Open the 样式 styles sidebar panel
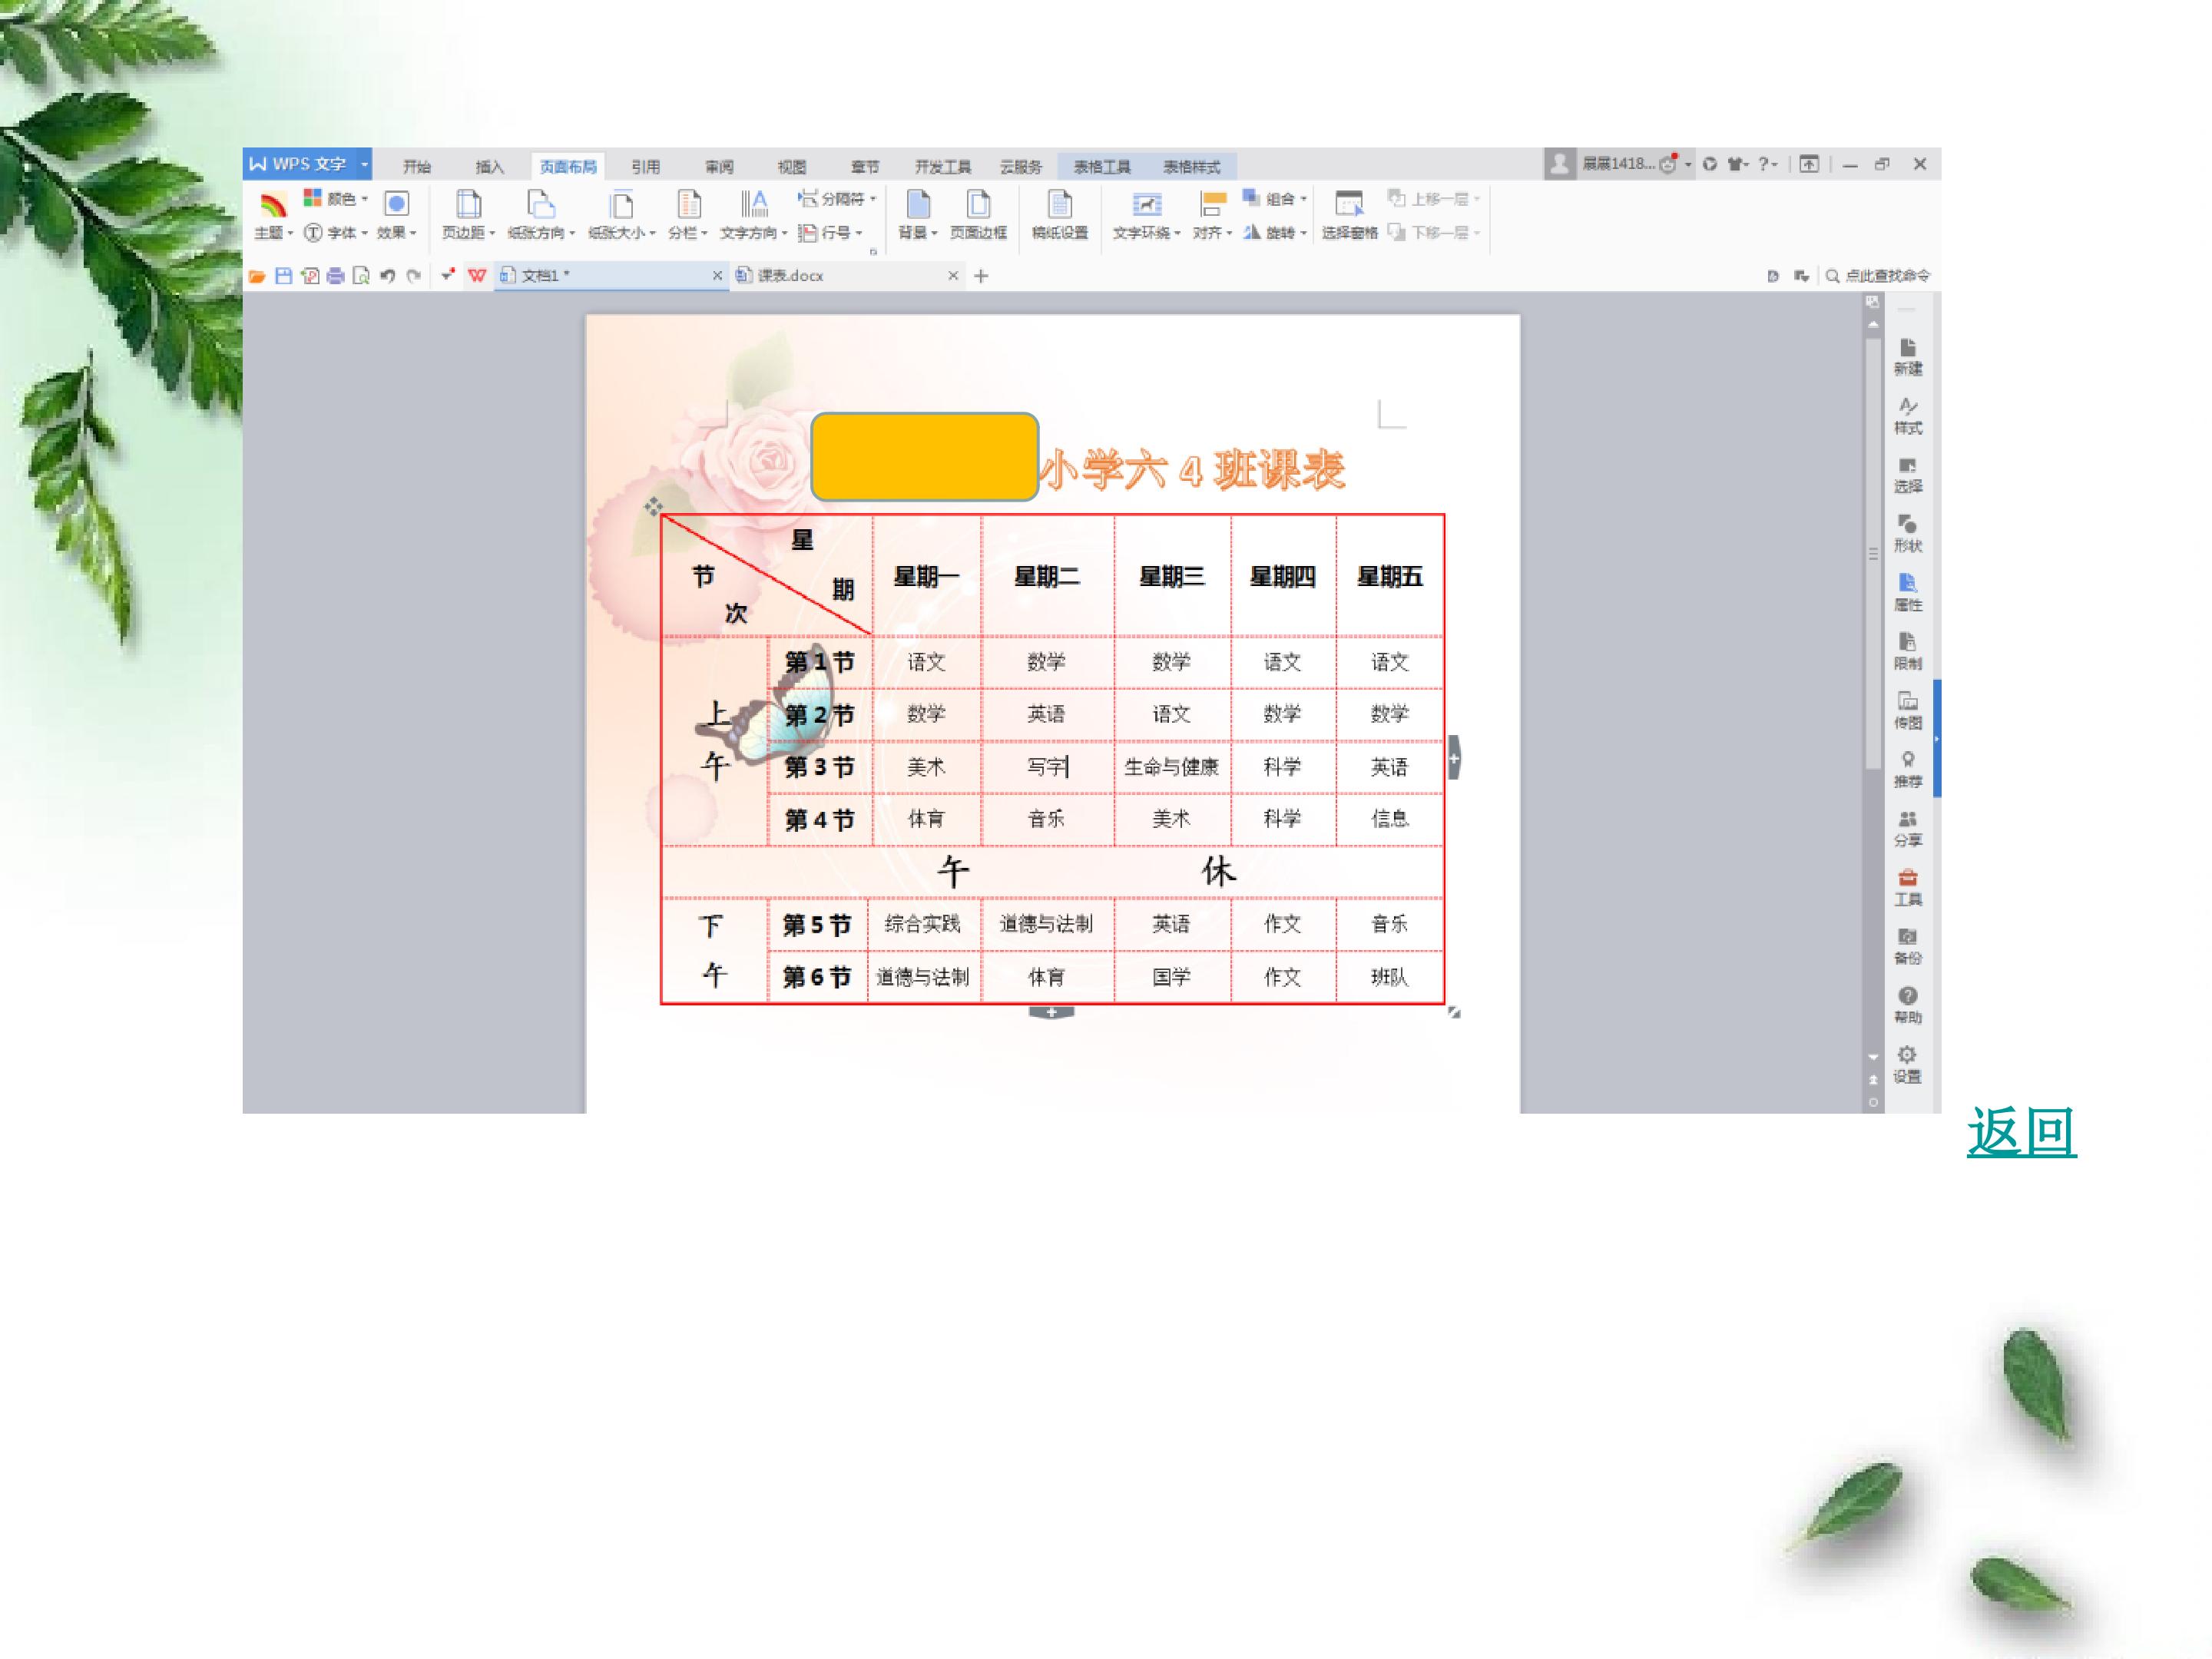This screenshot has height=1659, width=2212. coord(1907,416)
